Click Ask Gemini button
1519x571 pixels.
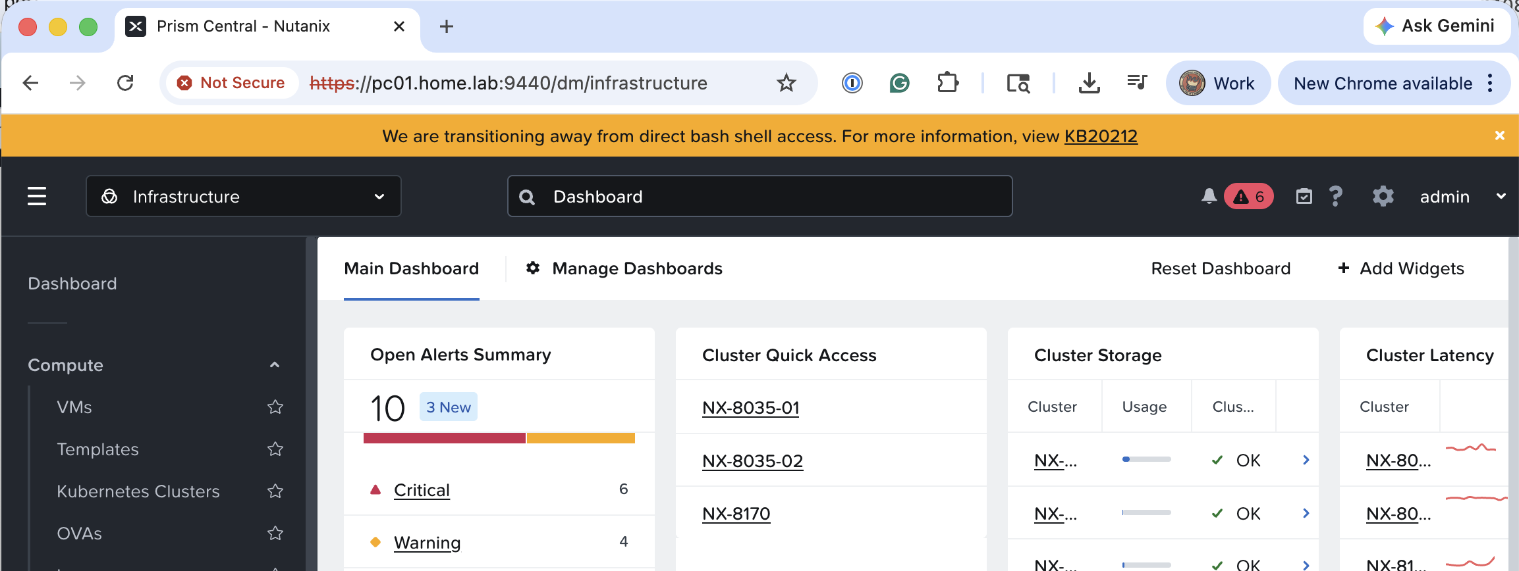pos(1436,26)
